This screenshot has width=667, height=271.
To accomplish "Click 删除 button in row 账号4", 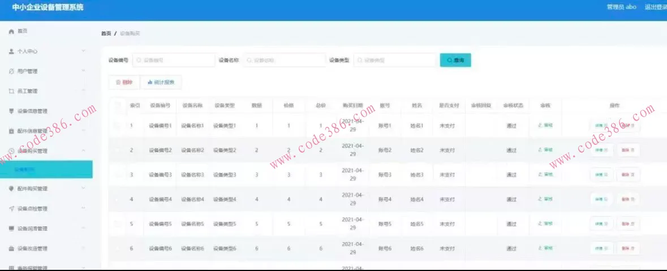I will click(x=629, y=199).
